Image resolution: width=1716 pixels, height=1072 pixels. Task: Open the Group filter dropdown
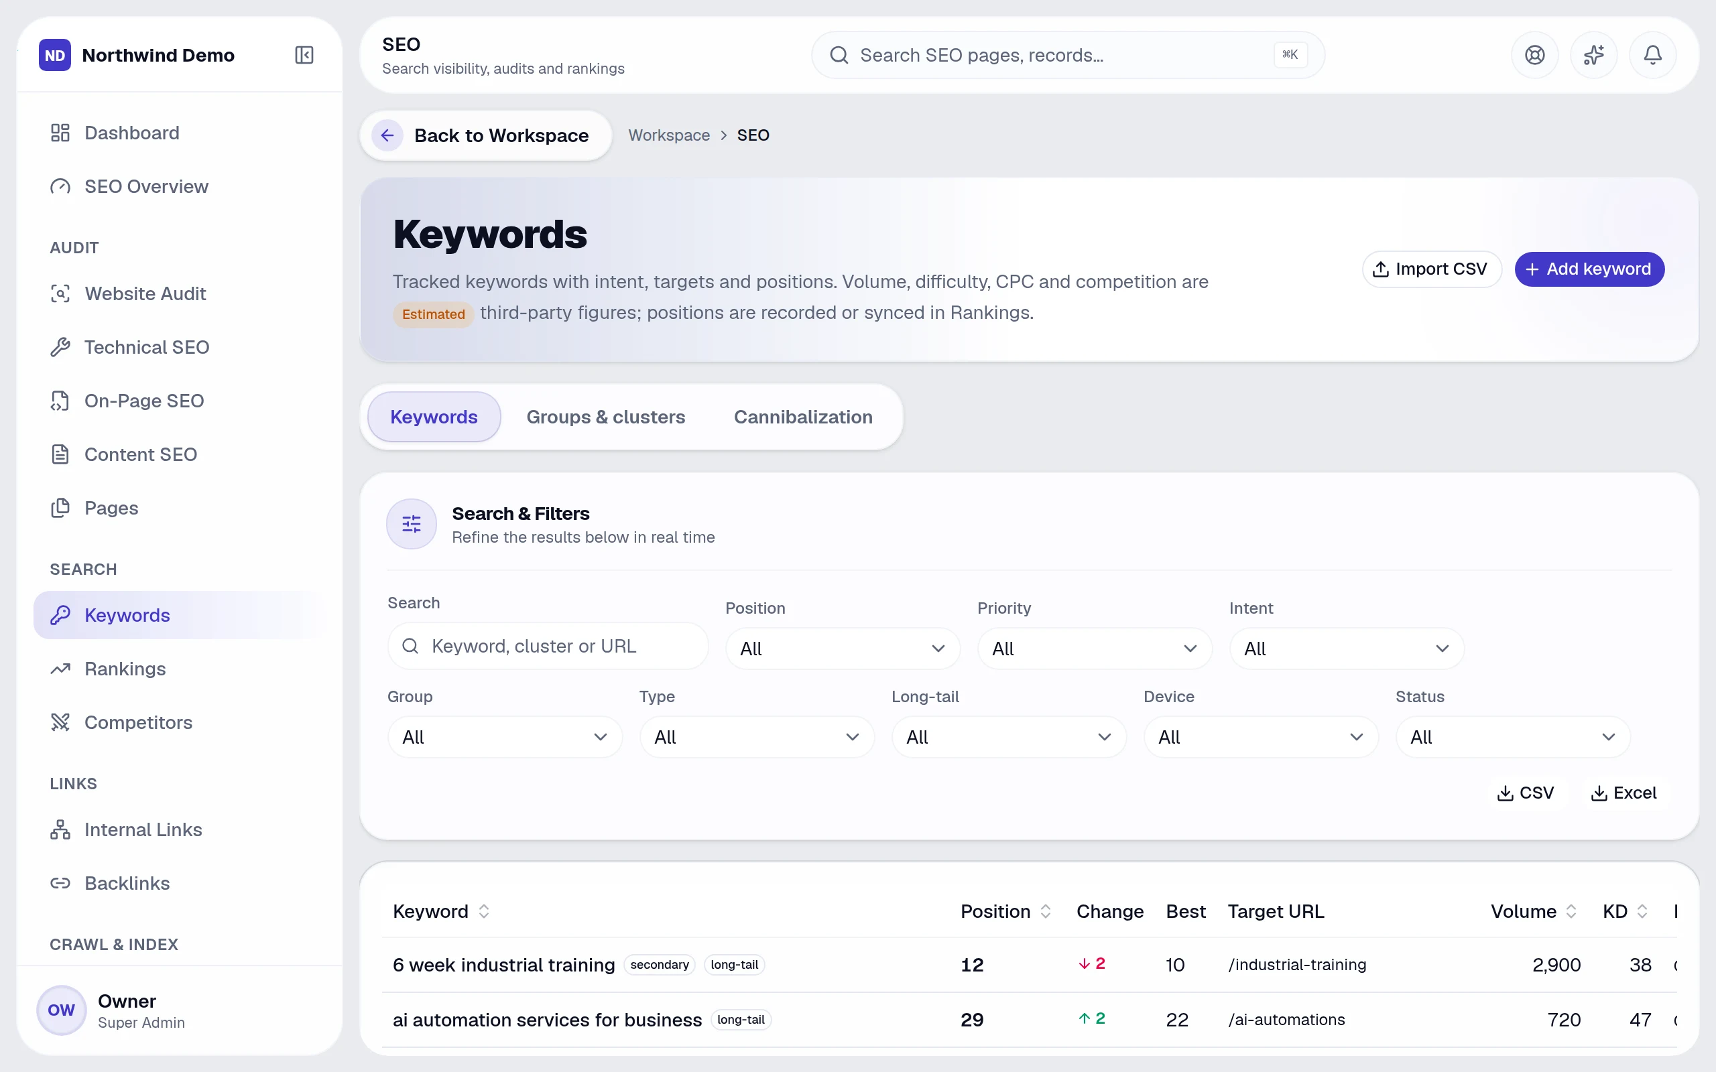pos(505,738)
